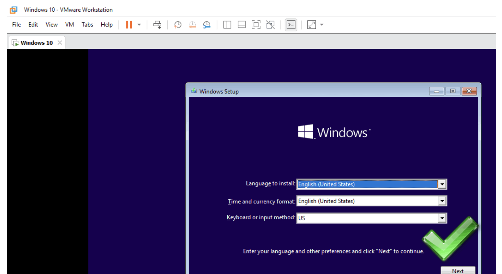The width and height of the screenshot is (502, 274).
Task: Pause the virtual machine
Action: 129,25
